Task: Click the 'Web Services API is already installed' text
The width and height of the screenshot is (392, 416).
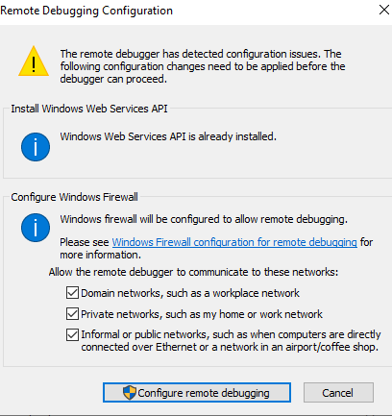Action: click(x=168, y=136)
